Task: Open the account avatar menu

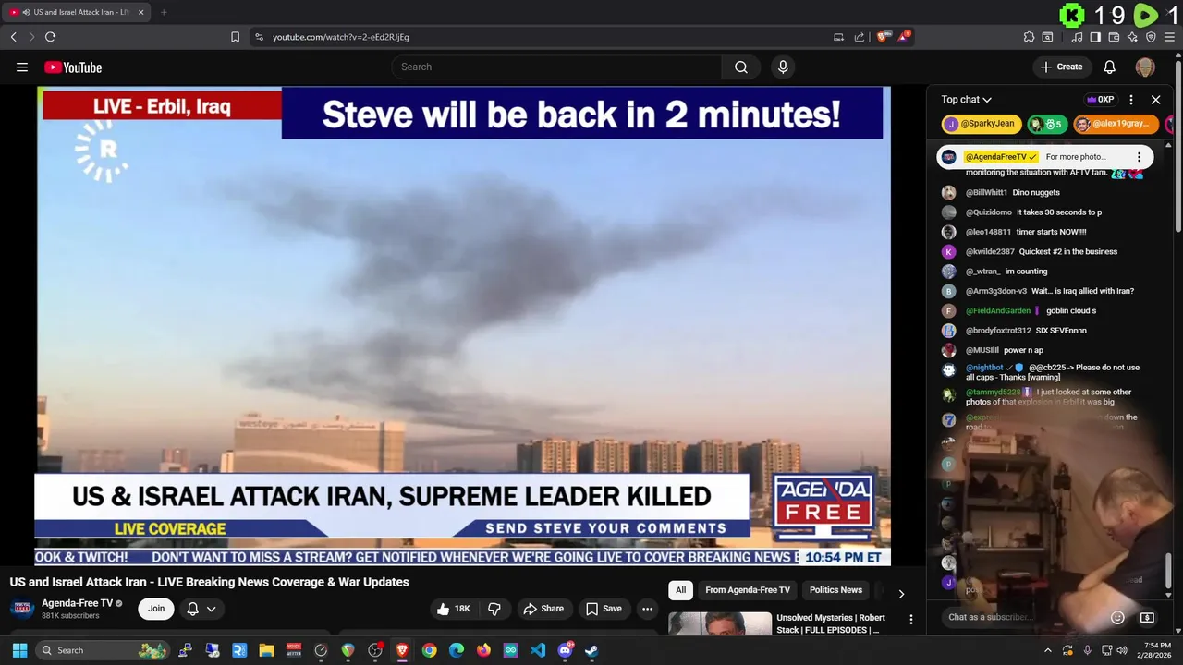Action: 1145,66
